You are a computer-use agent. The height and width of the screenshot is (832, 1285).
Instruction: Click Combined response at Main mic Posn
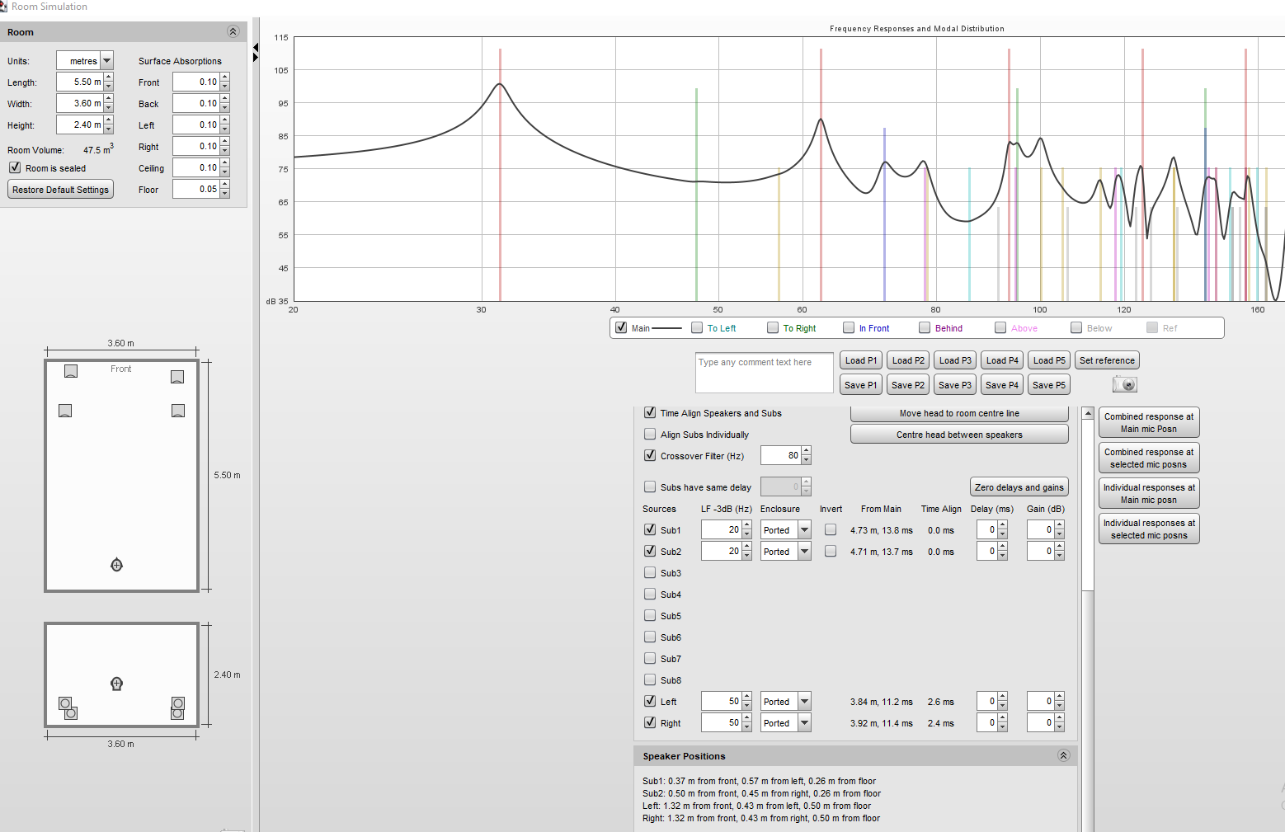(1149, 422)
